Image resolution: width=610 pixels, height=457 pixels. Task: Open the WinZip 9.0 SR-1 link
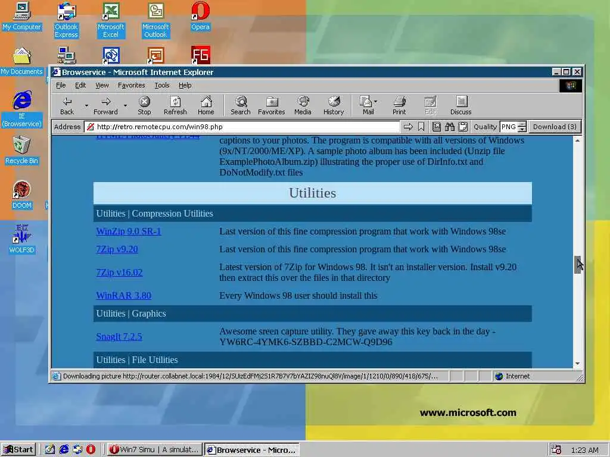[x=129, y=231]
